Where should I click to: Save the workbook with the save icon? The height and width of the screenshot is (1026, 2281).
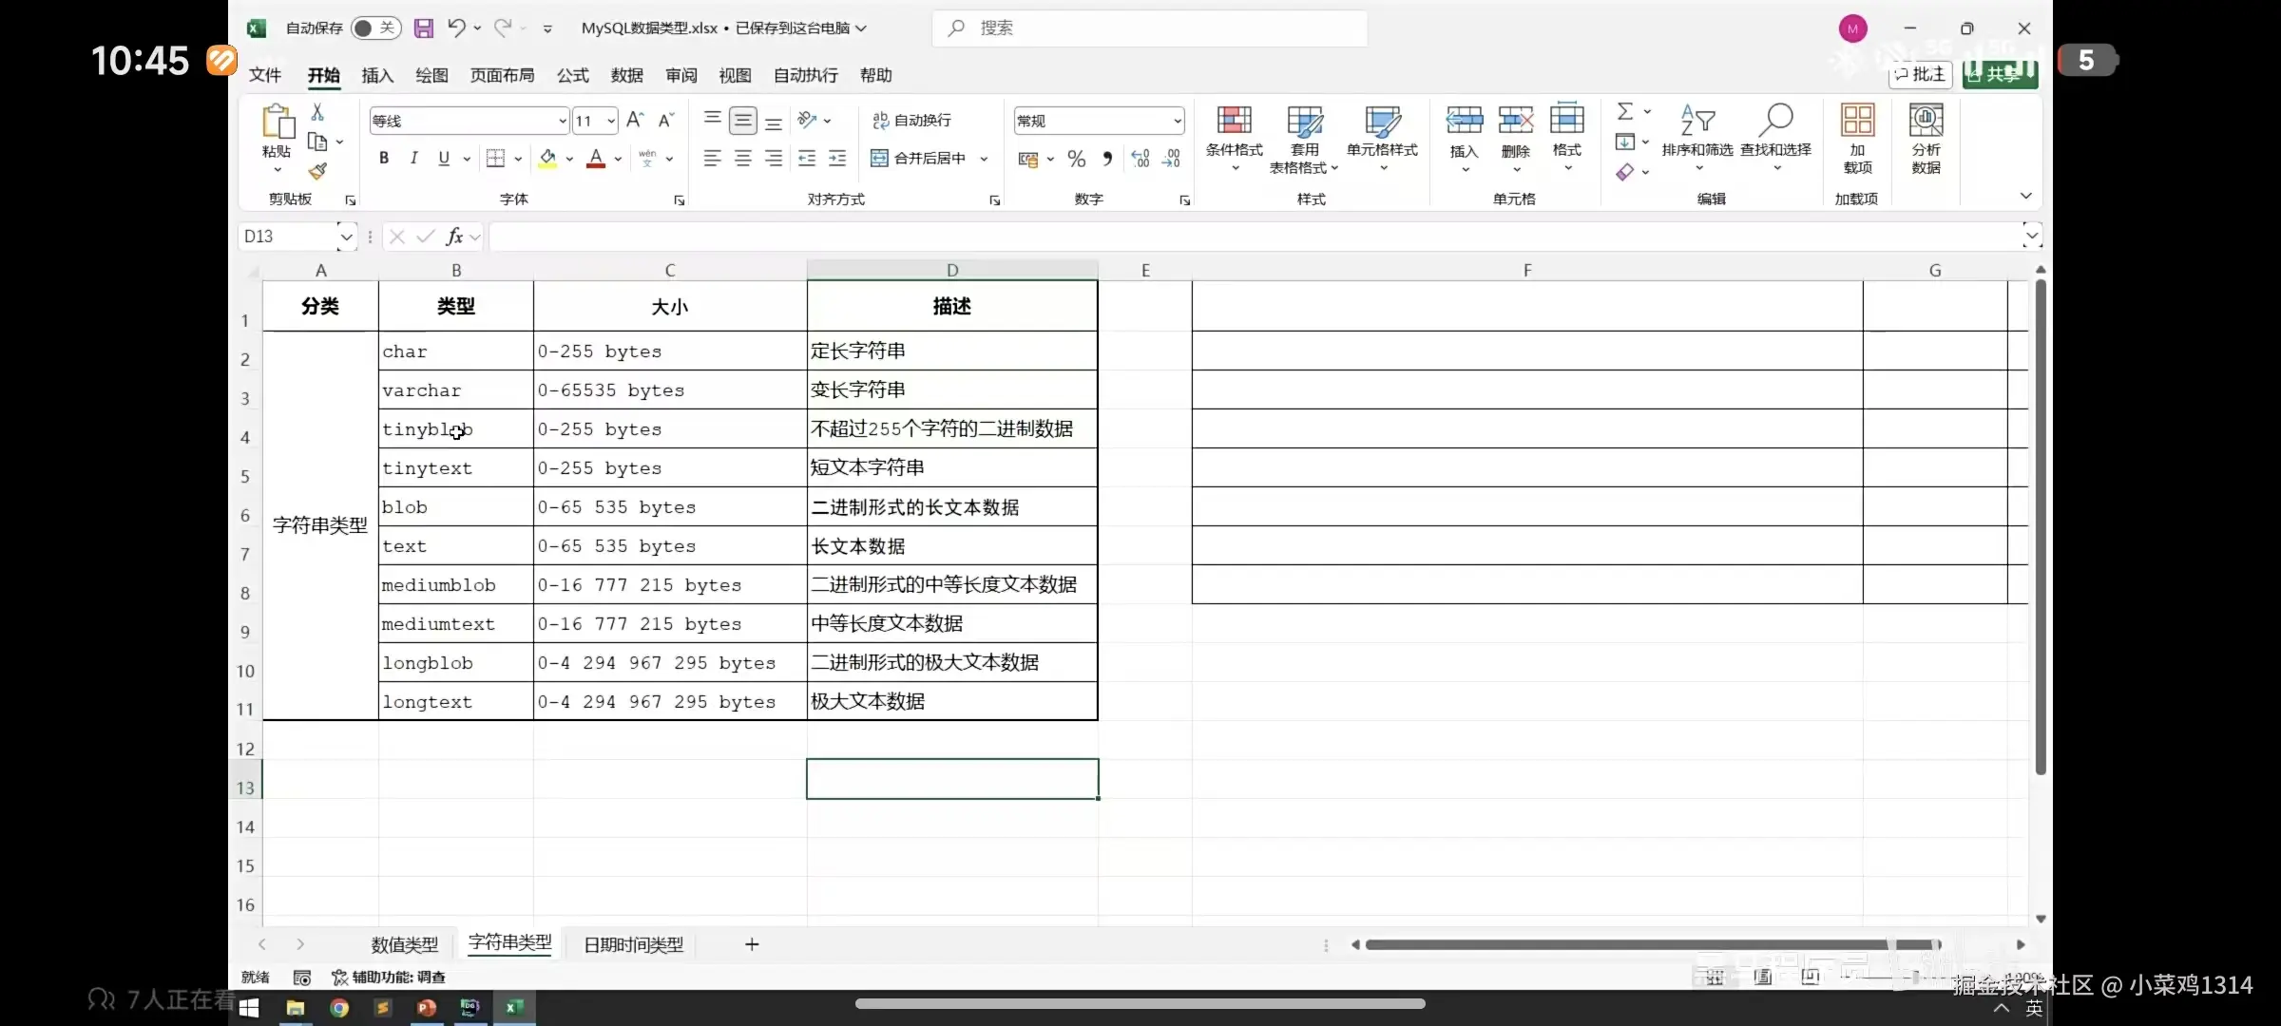tap(424, 28)
